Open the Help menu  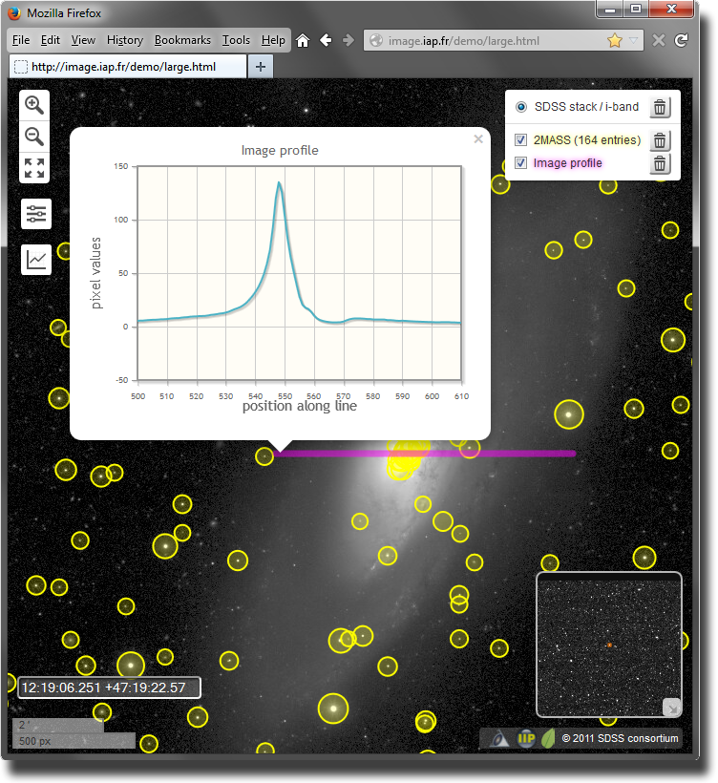[273, 40]
